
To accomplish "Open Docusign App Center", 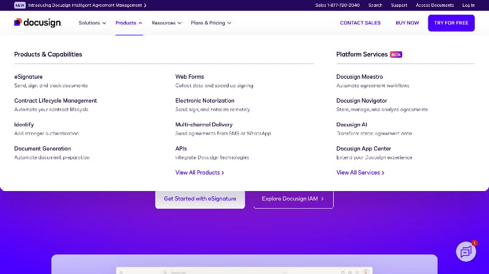I will coord(364,148).
